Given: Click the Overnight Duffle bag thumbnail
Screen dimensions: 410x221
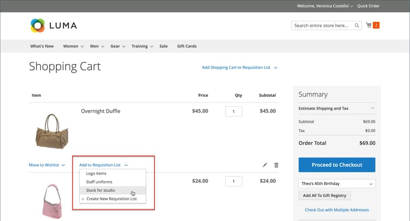Looking at the screenshot, I should pyautogui.click(x=52, y=131).
